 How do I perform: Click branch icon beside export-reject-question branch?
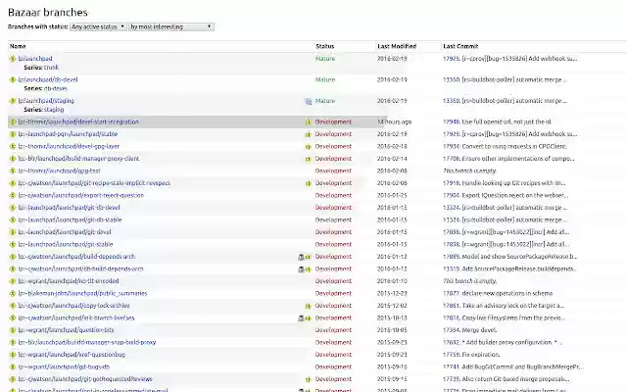click(x=13, y=196)
